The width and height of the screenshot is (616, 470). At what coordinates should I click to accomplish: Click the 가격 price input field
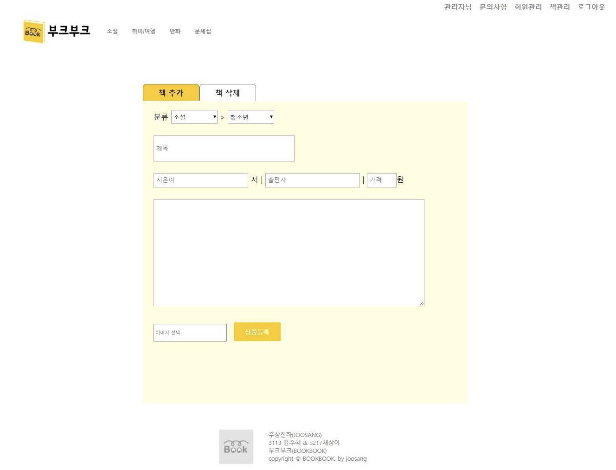click(381, 180)
